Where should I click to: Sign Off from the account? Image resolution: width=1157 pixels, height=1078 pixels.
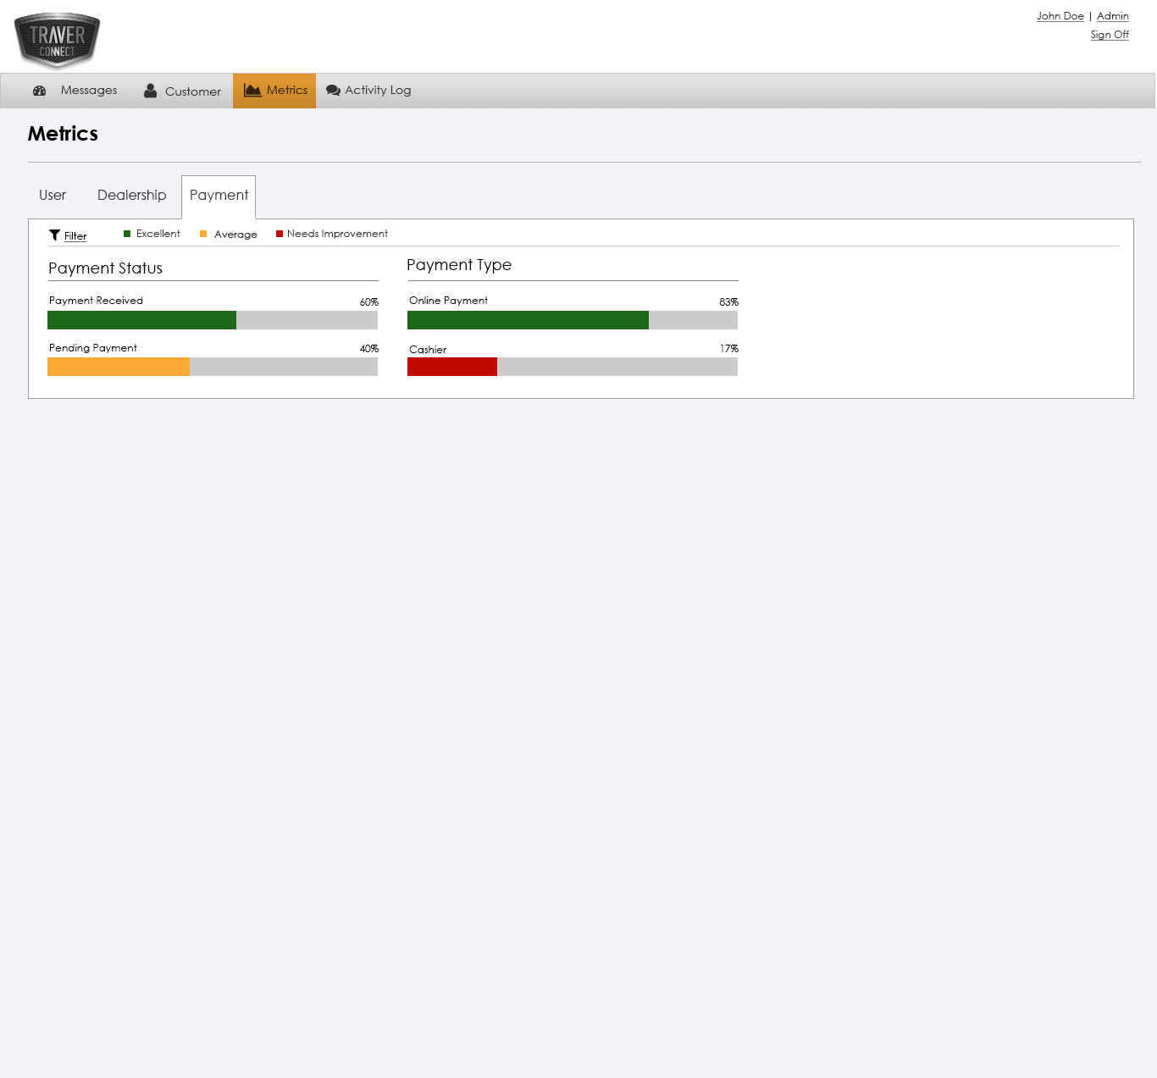1110,35
